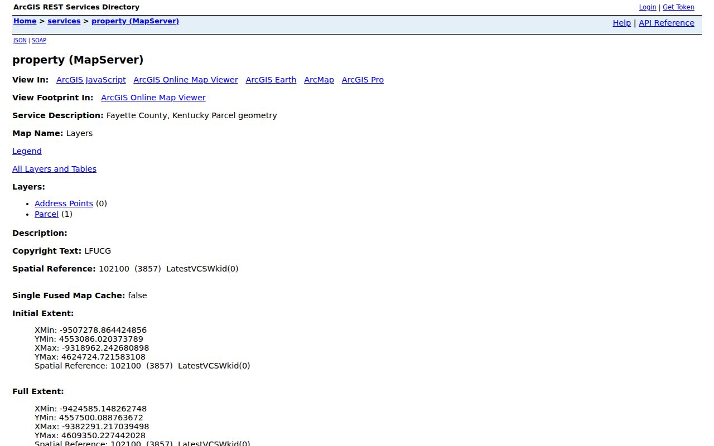This screenshot has width=714, height=446.
Task: Click the property (MapServer) page heading
Action: (78, 60)
